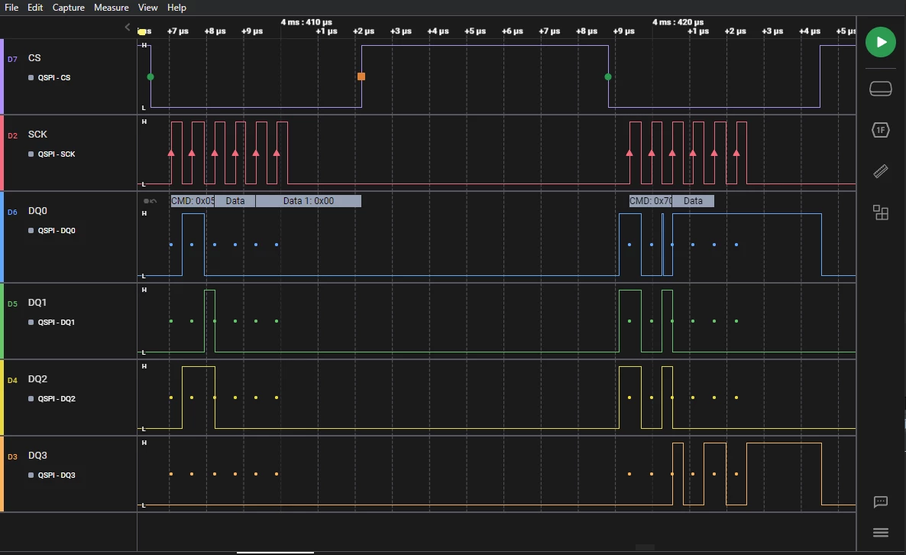The height and width of the screenshot is (555, 906).
Task: Select the Data 1: 0x00 decoded bubble
Action: 309,201
